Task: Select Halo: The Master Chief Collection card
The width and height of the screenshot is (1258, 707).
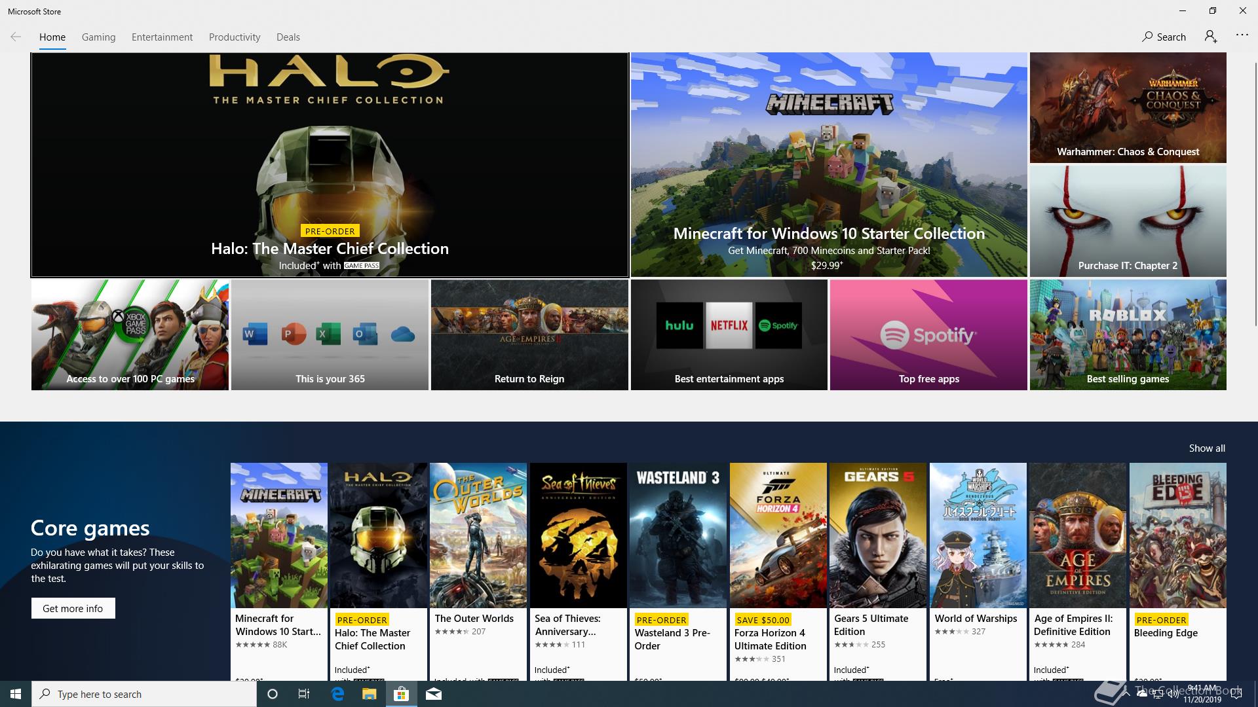Action: (x=379, y=571)
